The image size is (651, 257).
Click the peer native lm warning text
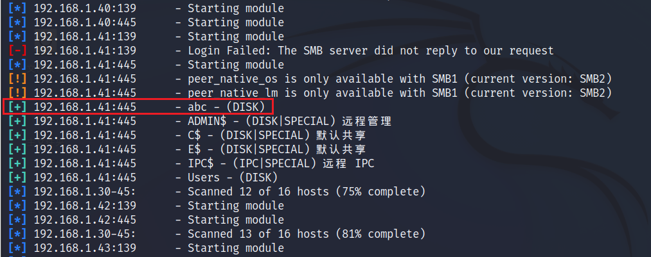pyautogui.click(x=400, y=93)
